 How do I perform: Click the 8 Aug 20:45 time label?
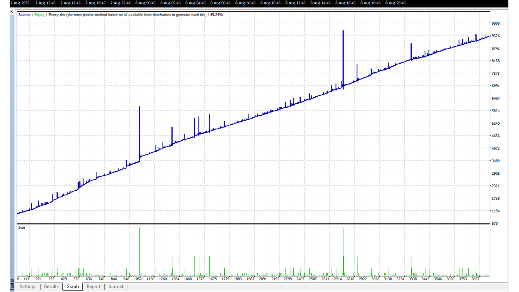[395, 3]
